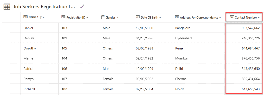Open the Contact Number column chevron
Viewport: 264px width, 95px height.
[259, 17]
